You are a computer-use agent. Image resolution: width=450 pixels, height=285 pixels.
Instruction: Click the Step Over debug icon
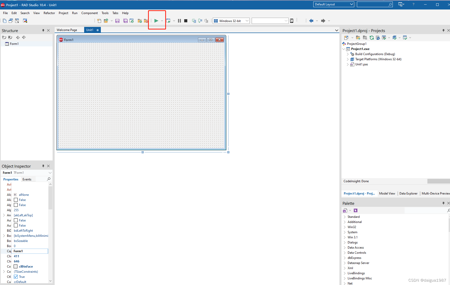[200, 21]
